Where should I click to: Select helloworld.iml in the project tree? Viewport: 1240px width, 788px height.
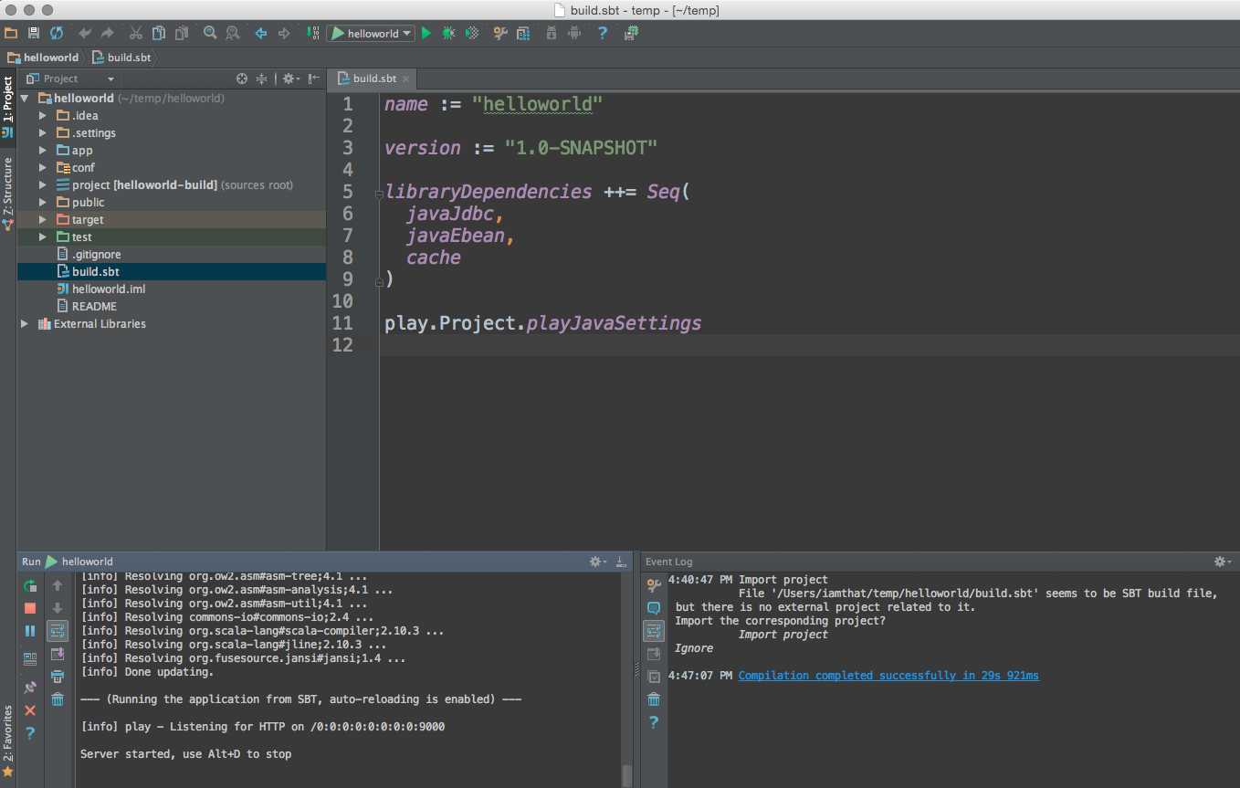[109, 289]
